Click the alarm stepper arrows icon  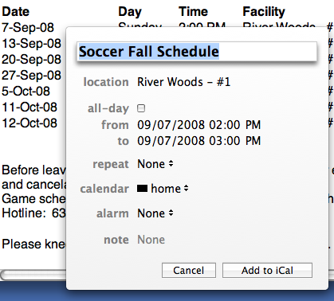click(x=171, y=213)
